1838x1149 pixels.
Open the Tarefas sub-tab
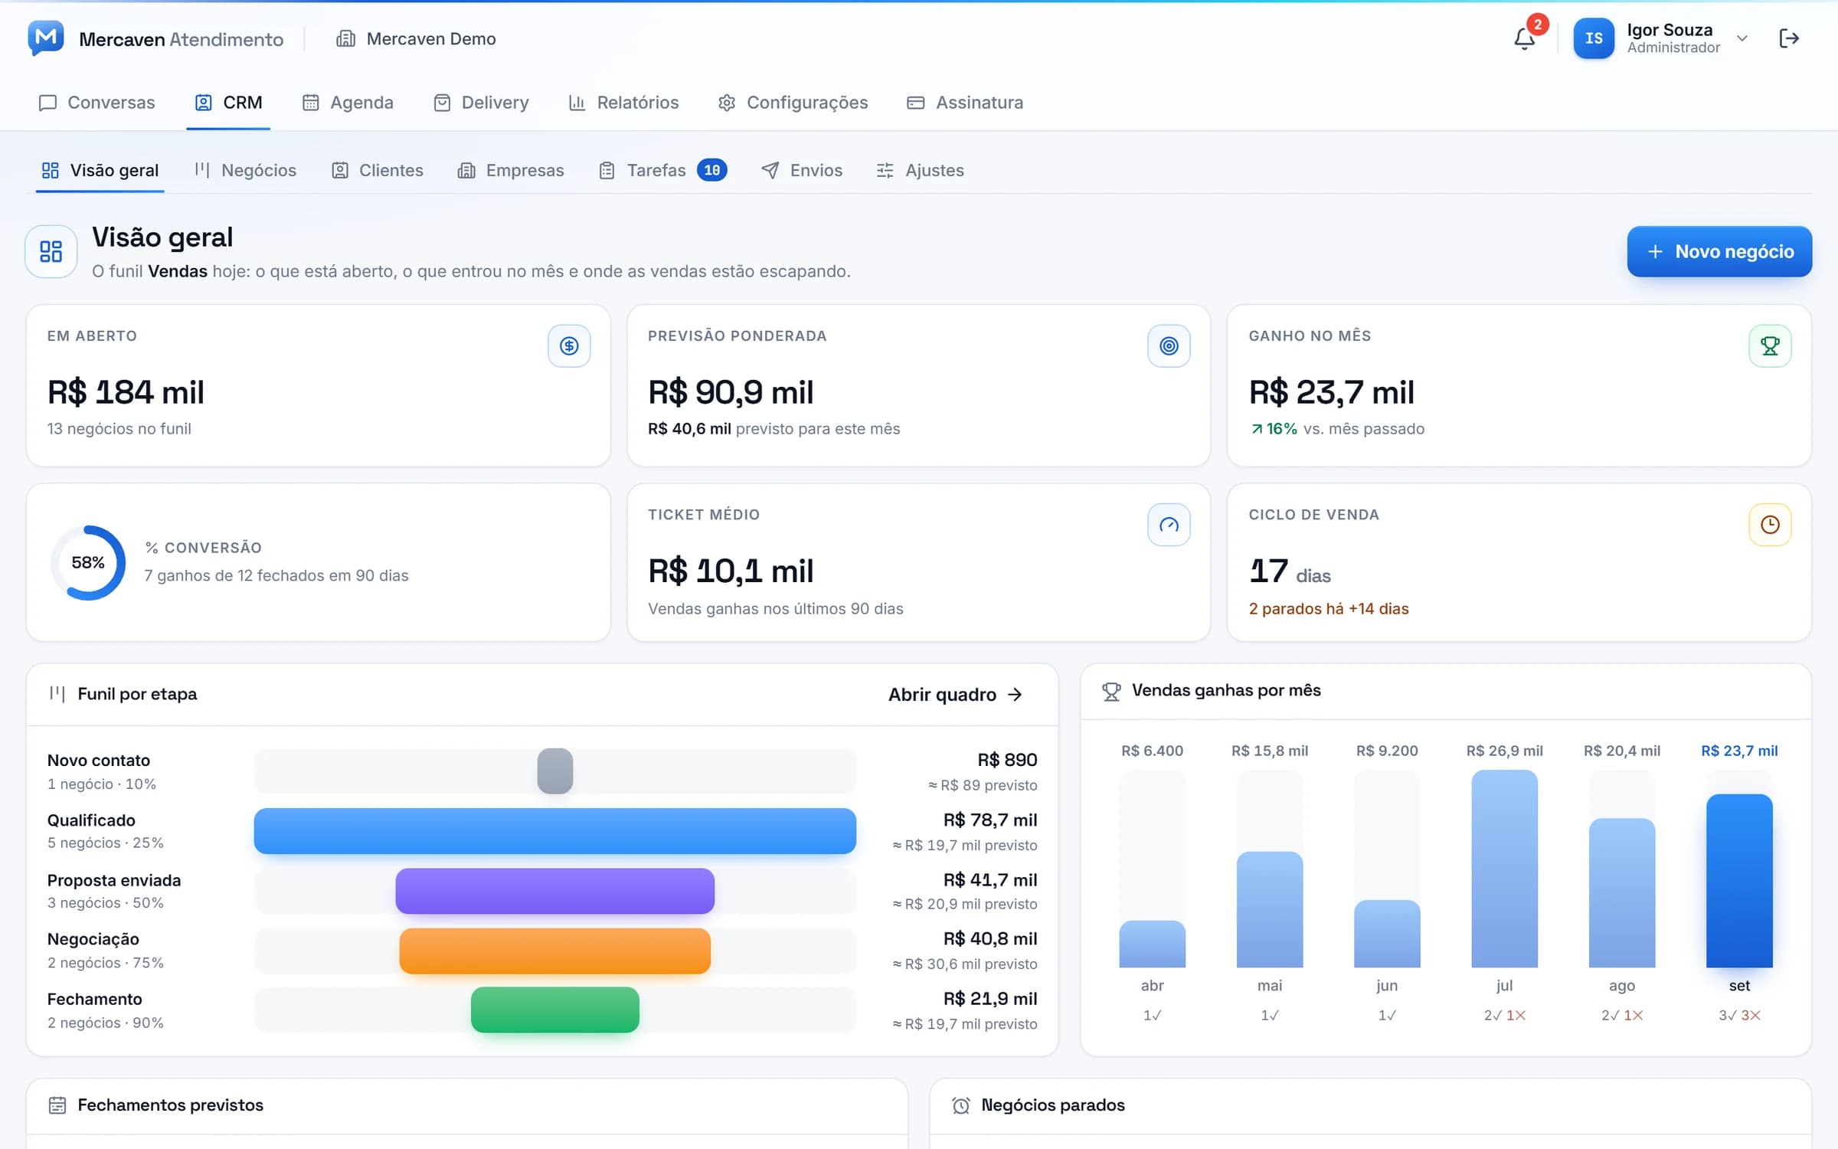662,170
